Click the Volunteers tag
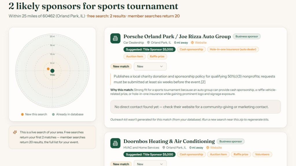The height and width of the screenshot is (166, 296). (262, 154)
